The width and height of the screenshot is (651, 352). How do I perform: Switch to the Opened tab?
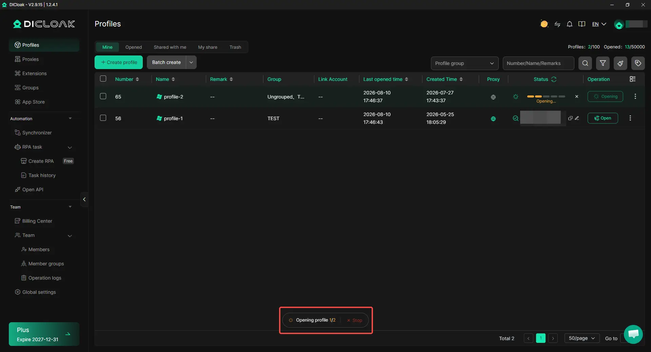(x=134, y=47)
